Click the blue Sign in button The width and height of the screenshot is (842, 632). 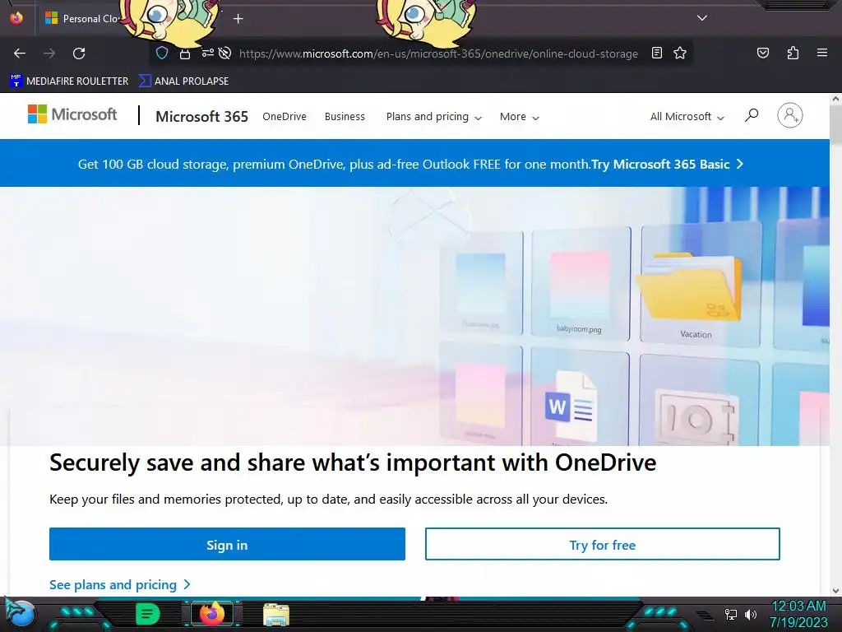227,544
